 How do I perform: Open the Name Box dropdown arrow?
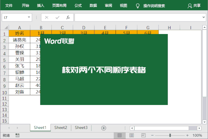29,17
